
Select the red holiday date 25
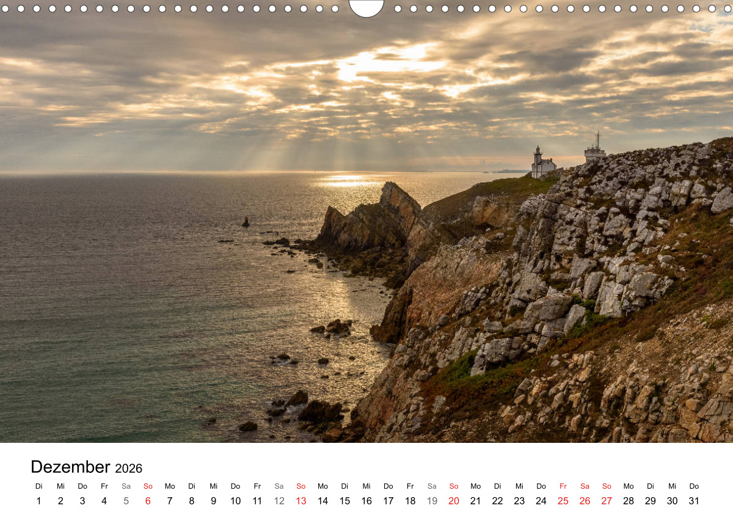click(x=563, y=501)
